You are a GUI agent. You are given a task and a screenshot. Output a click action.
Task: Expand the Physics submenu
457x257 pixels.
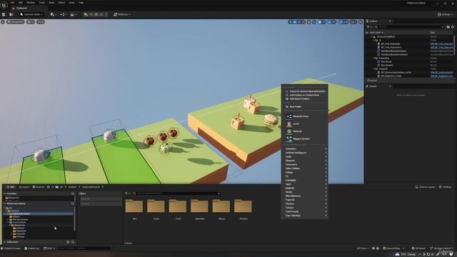pyautogui.click(x=305, y=204)
